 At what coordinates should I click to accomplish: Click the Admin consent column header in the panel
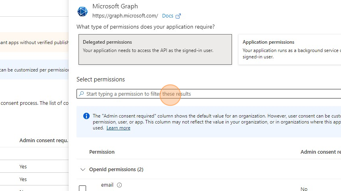(x=320, y=152)
